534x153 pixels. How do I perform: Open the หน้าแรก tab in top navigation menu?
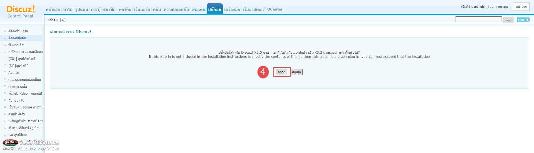[53, 9]
